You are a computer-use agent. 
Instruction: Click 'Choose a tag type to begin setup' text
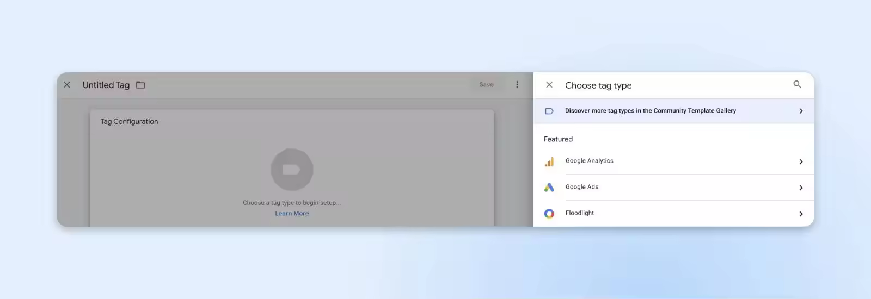click(292, 203)
